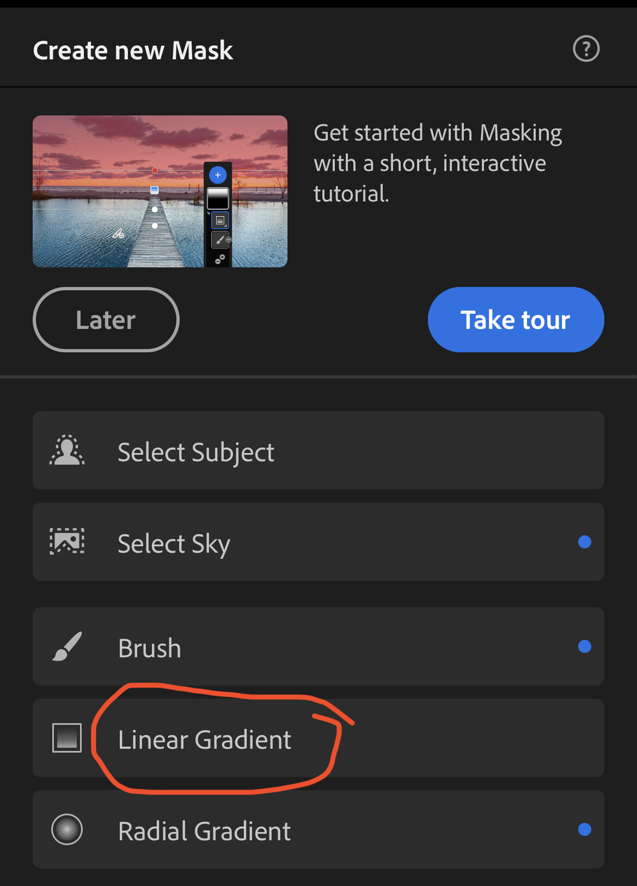The width and height of the screenshot is (637, 886).
Task: Choose the Brush mask option
Action: 318,646
